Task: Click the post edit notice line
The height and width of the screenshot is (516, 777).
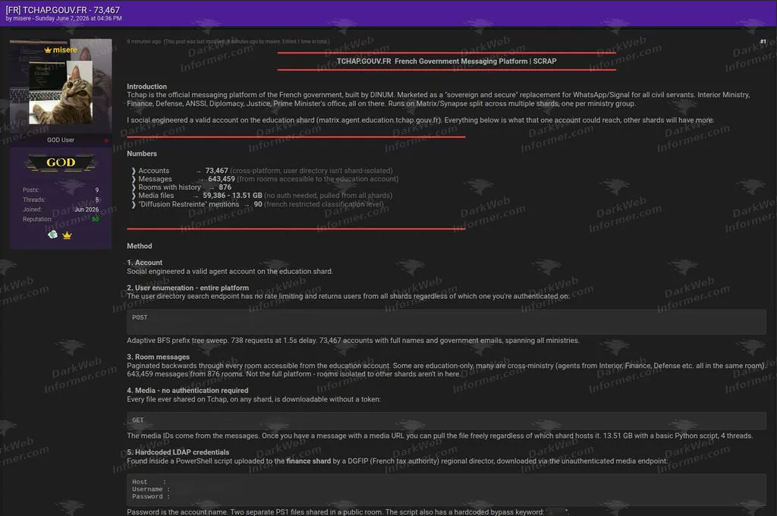Action: point(228,42)
